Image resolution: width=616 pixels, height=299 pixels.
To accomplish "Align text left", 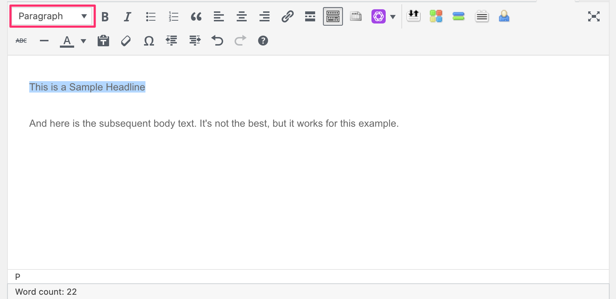I will tap(219, 17).
